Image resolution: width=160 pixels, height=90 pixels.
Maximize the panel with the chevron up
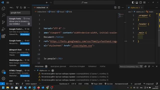(153, 66)
